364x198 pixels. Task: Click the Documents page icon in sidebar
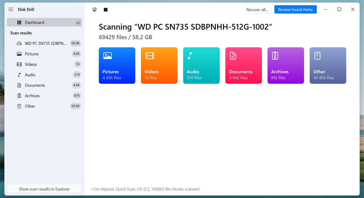pyautogui.click(x=19, y=85)
